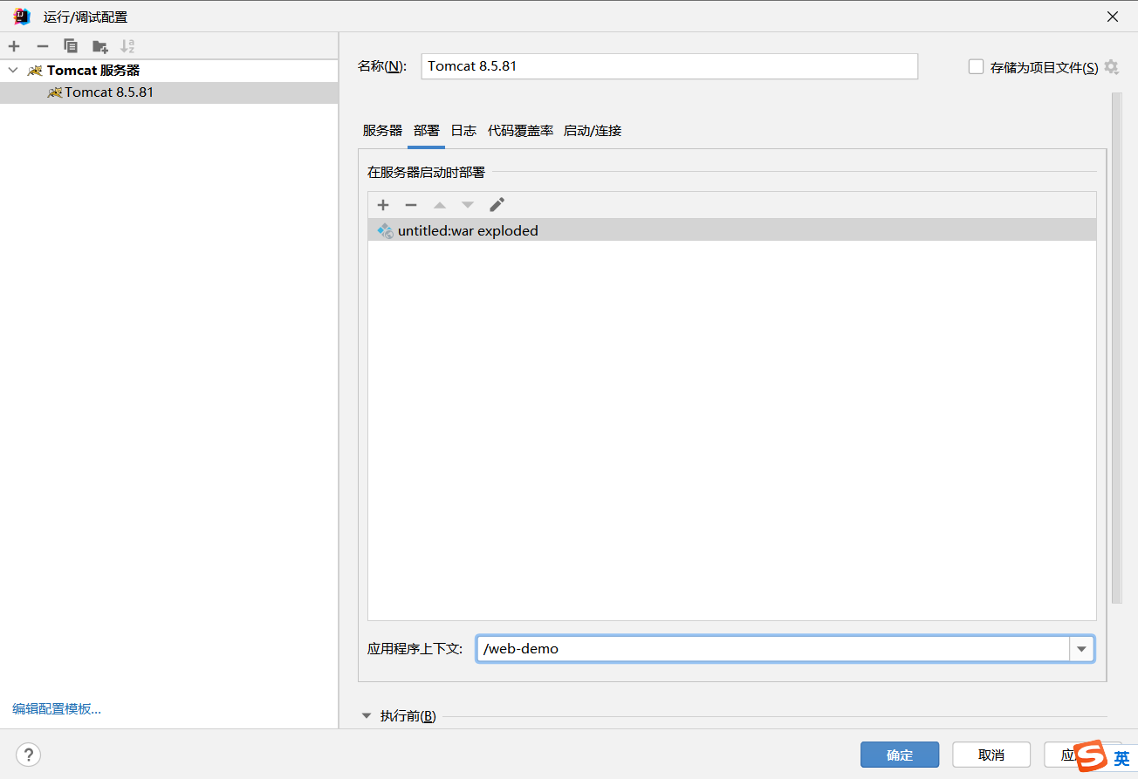This screenshot has width=1138, height=779.
Task: Add a deployment artifact
Action: click(x=383, y=205)
